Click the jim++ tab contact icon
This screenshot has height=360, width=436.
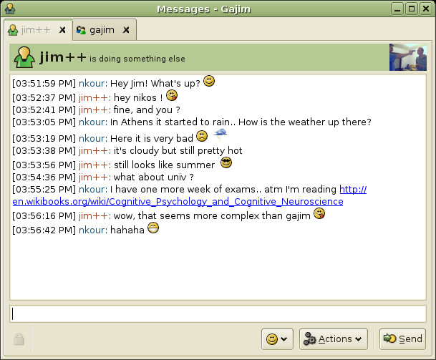point(13,30)
